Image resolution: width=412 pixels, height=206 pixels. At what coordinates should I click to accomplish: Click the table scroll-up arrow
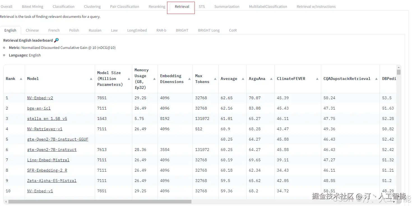pyautogui.click(x=399, y=67)
